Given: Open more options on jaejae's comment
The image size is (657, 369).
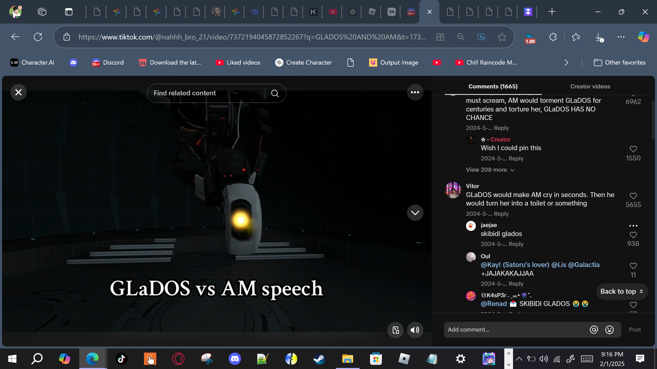Looking at the screenshot, I should point(633,226).
